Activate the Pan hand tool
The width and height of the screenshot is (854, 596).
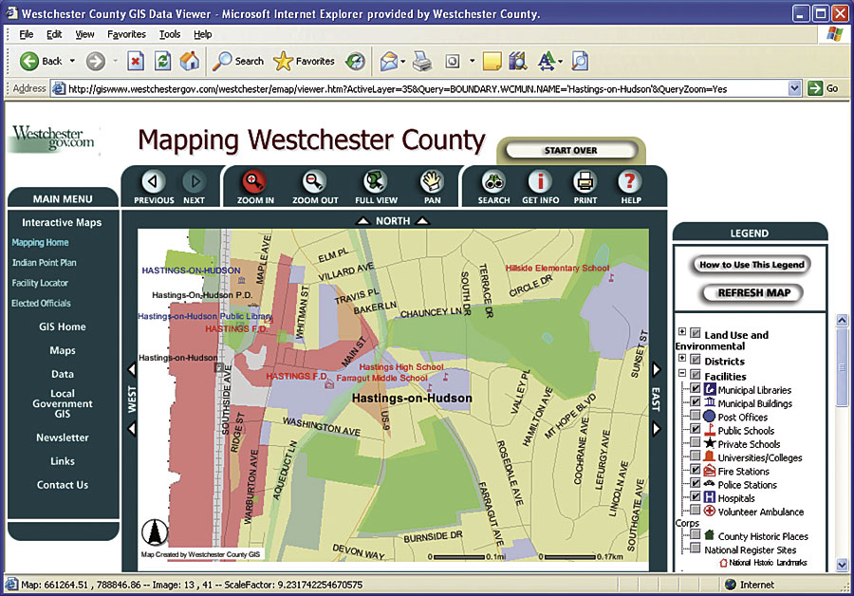coord(432,182)
